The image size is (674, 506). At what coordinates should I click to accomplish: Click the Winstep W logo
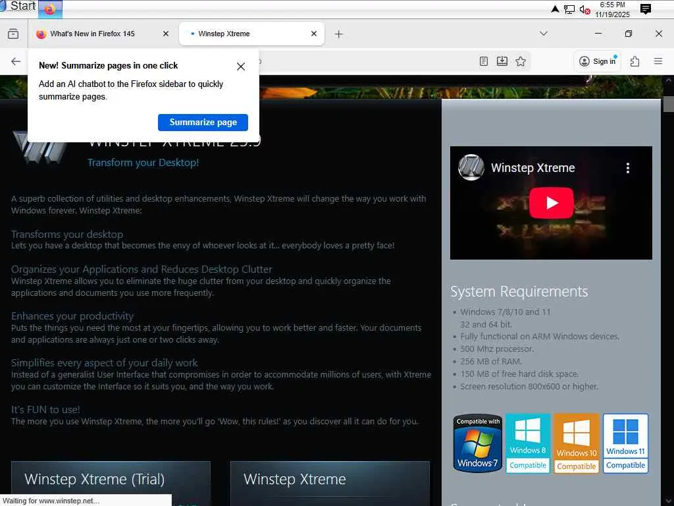(x=40, y=148)
